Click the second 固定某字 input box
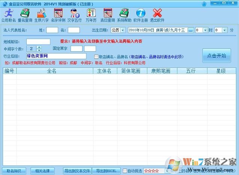This screenshot has width=239, height=175. pos(90,49)
